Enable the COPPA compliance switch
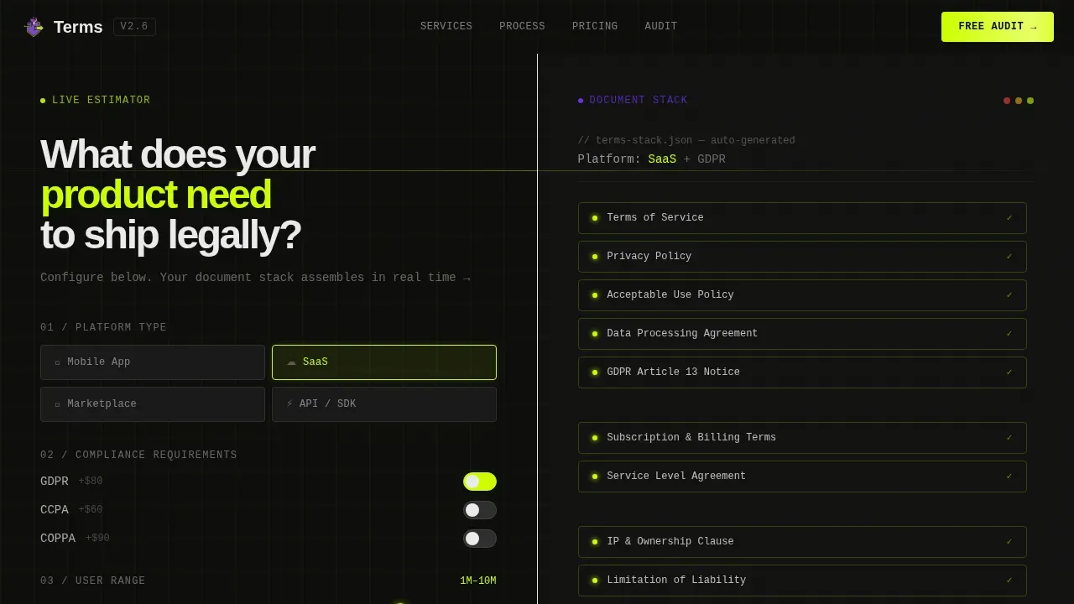 tap(480, 539)
